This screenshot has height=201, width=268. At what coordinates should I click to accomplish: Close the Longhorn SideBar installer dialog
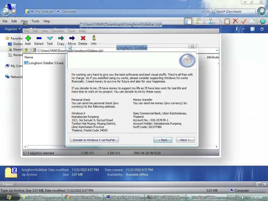[x=192, y=46]
